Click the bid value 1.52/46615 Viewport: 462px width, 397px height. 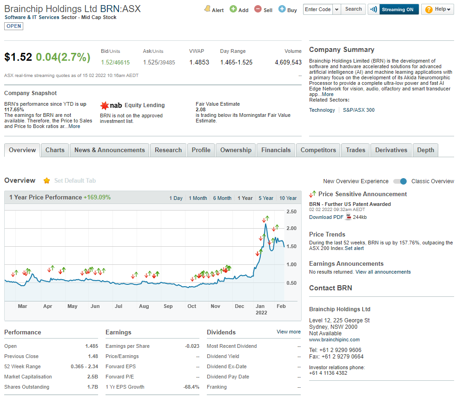(115, 62)
